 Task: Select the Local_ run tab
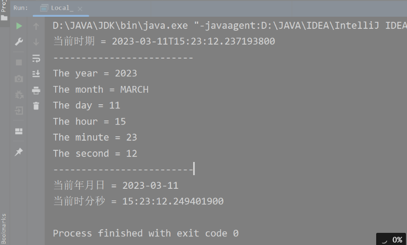57,8
